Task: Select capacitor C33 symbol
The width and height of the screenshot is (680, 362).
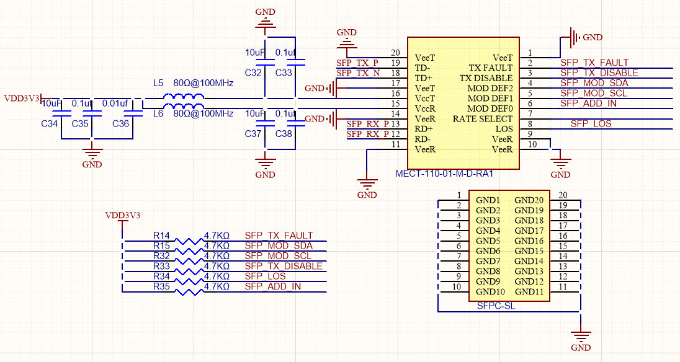Action: (x=295, y=63)
